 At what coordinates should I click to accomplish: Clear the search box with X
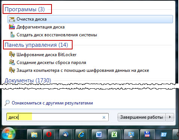(x=104, y=117)
